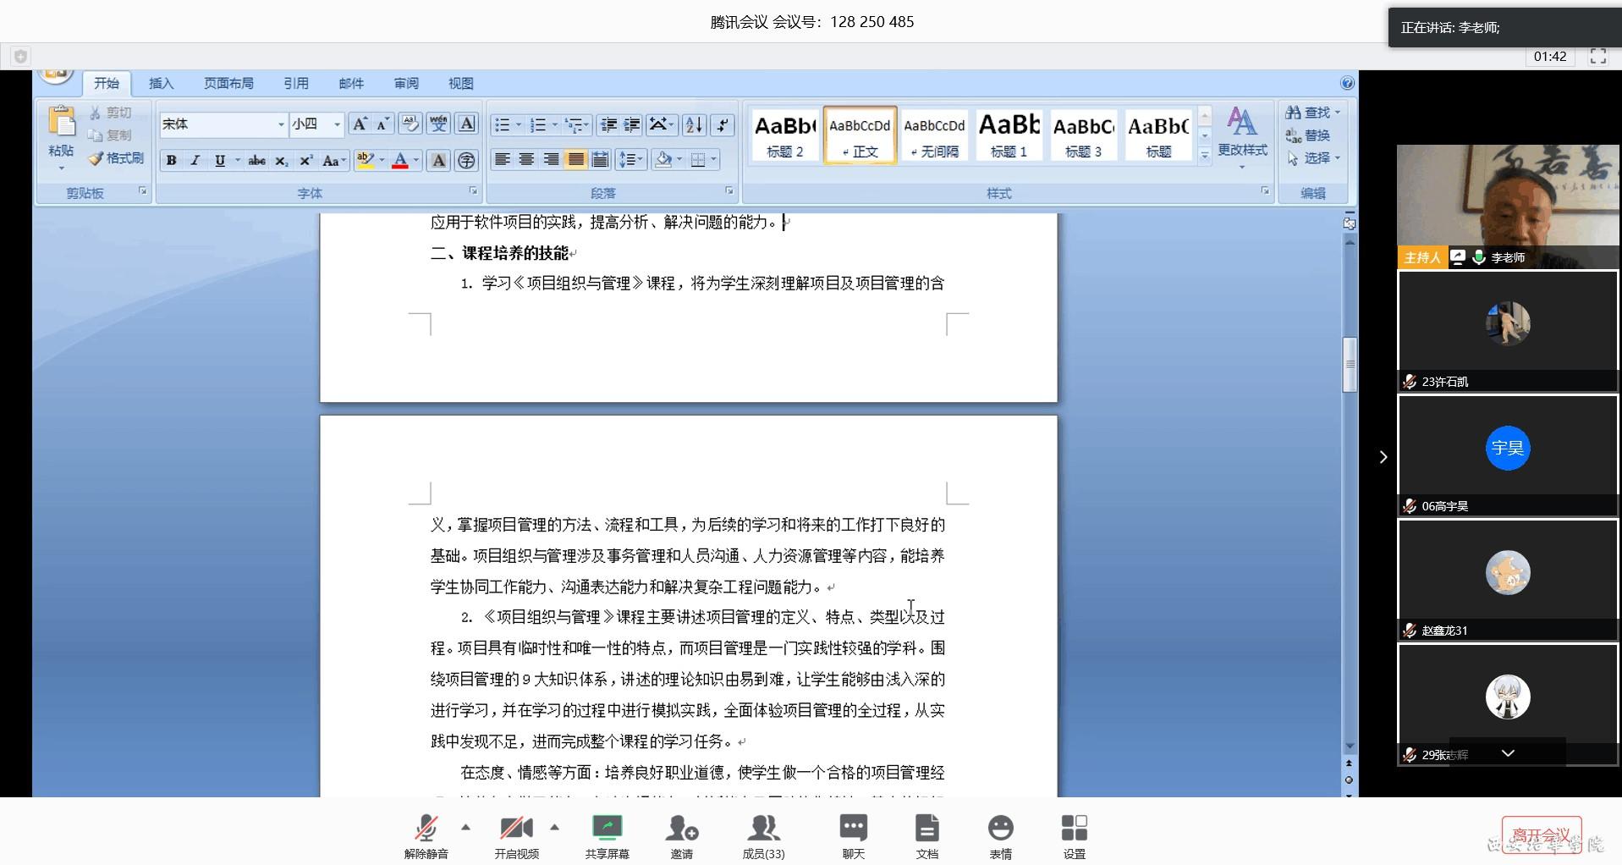Click the bulleted list icon
Screen dimensions: 1622x865
[502, 125]
